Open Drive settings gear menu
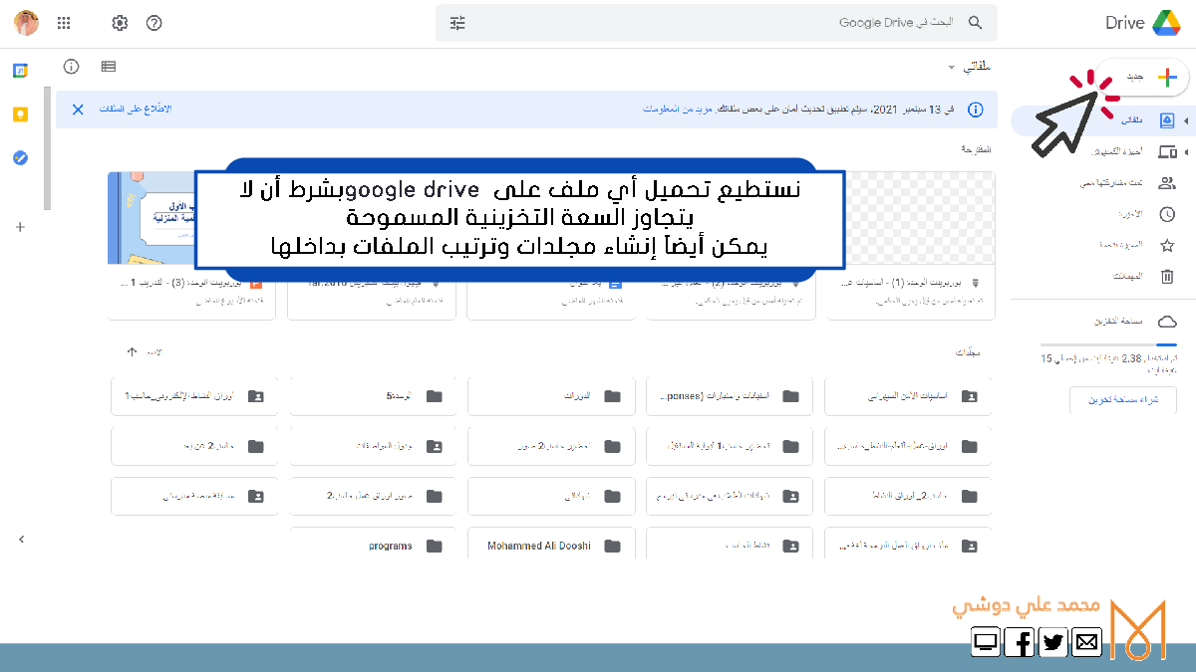The width and height of the screenshot is (1196, 672). (x=120, y=23)
